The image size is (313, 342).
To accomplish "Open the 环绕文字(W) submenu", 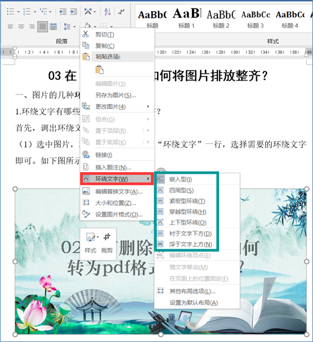I will pyautogui.click(x=117, y=179).
